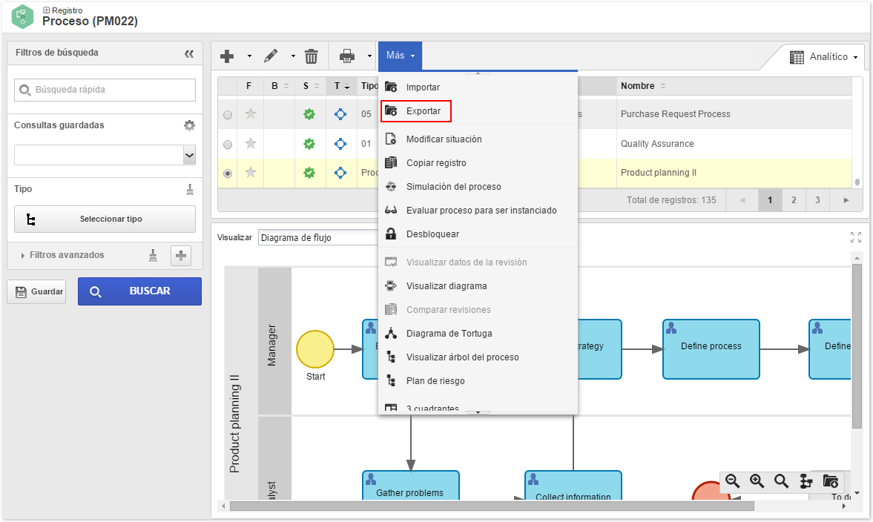Go to next results page arrow

point(846,200)
